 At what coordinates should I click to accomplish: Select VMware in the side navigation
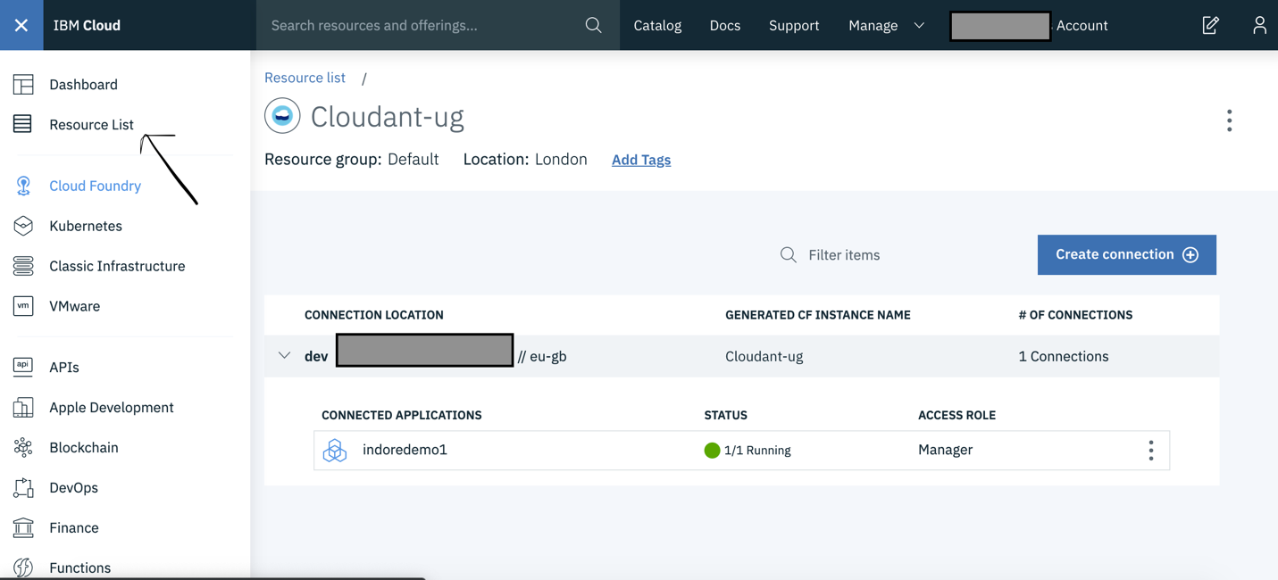74,306
